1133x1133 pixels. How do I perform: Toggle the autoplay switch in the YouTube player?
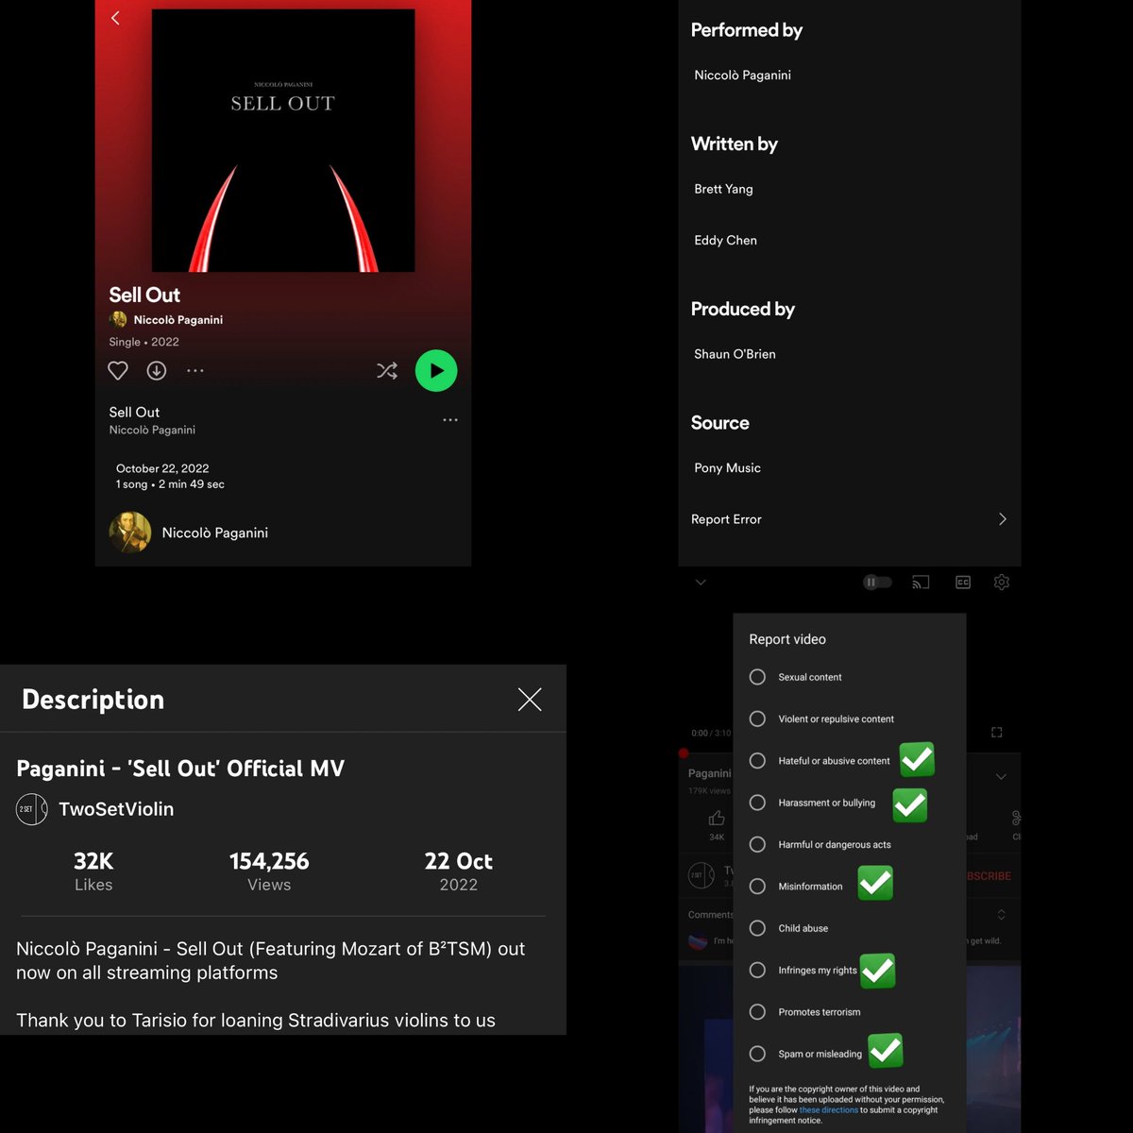tap(877, 583)
